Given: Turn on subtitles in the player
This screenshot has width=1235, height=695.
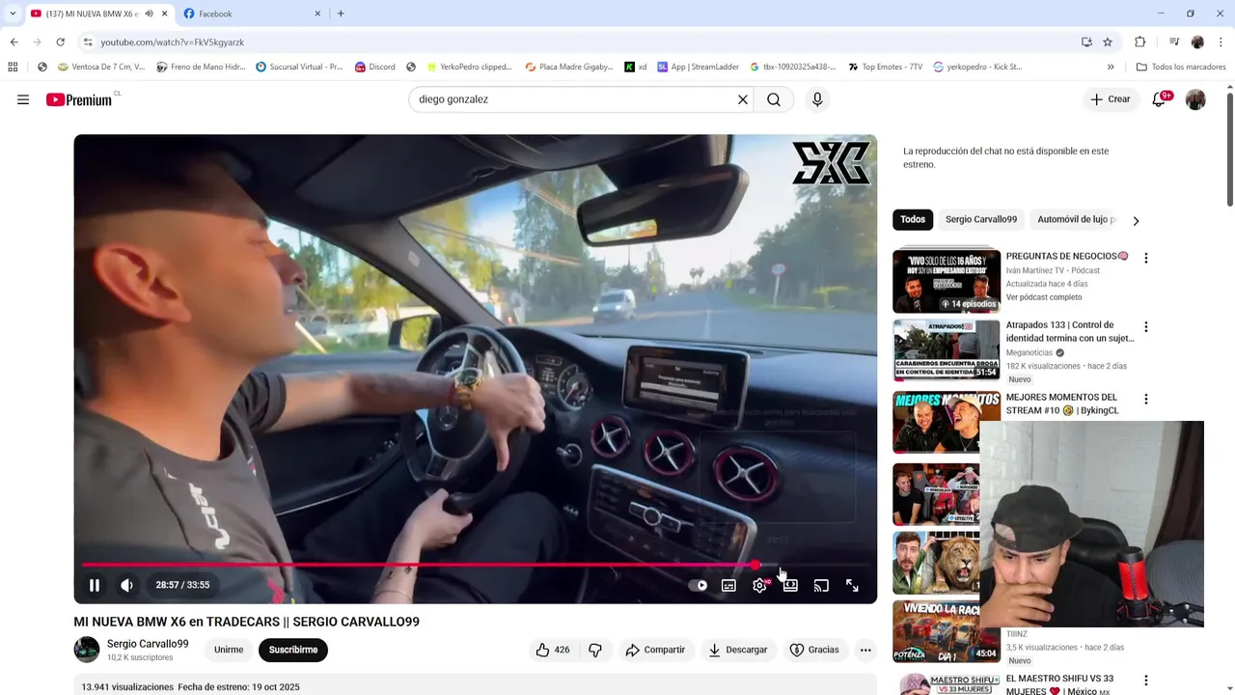Looking at the screenshot, I should (728, 585).
